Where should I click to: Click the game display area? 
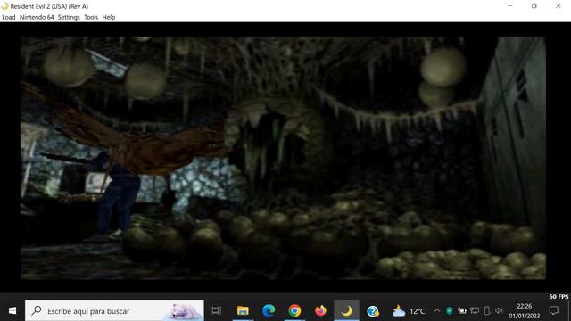tap(283, 158)
